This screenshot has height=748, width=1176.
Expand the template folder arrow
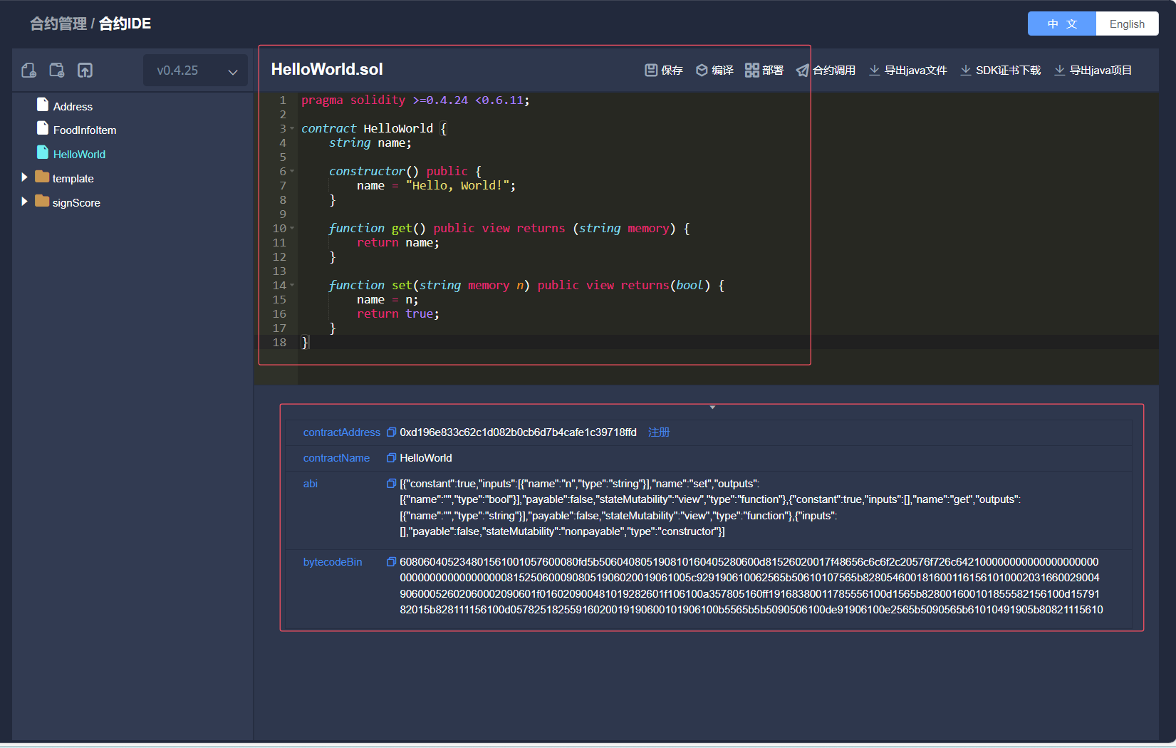24,177
